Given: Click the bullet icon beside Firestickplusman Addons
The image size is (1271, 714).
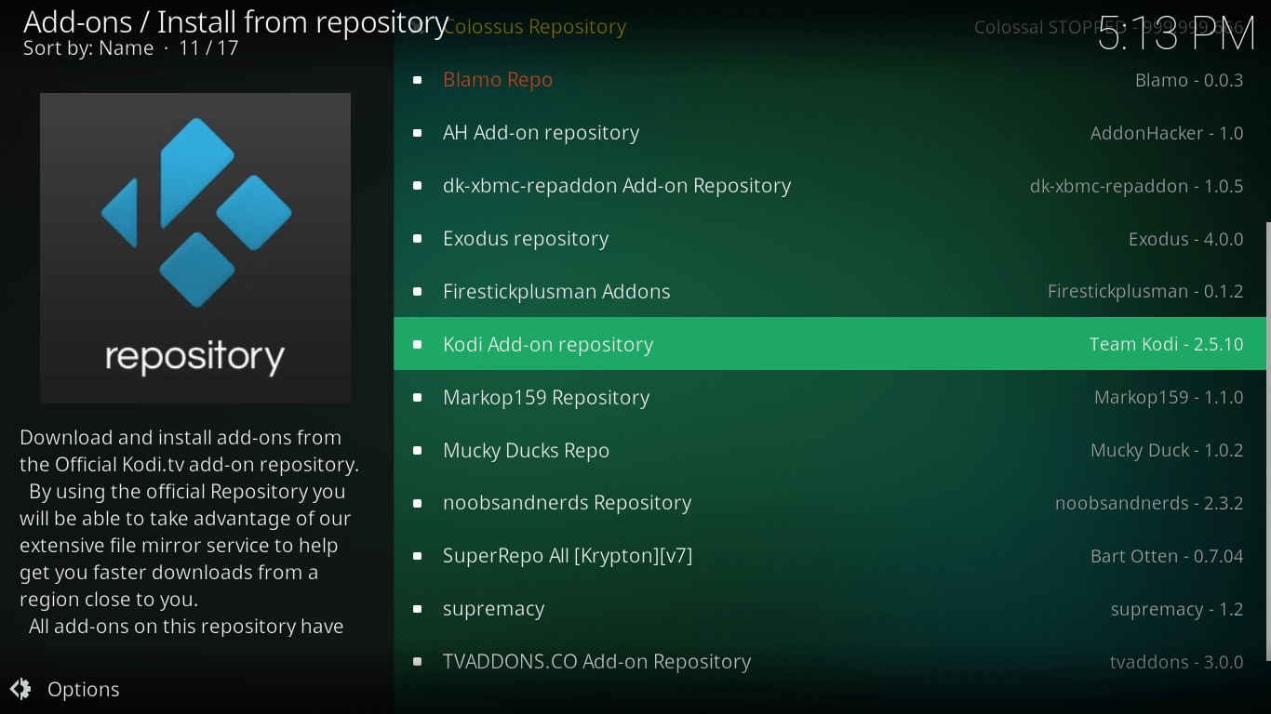Looking at the screenshot, I should point(418,292).
